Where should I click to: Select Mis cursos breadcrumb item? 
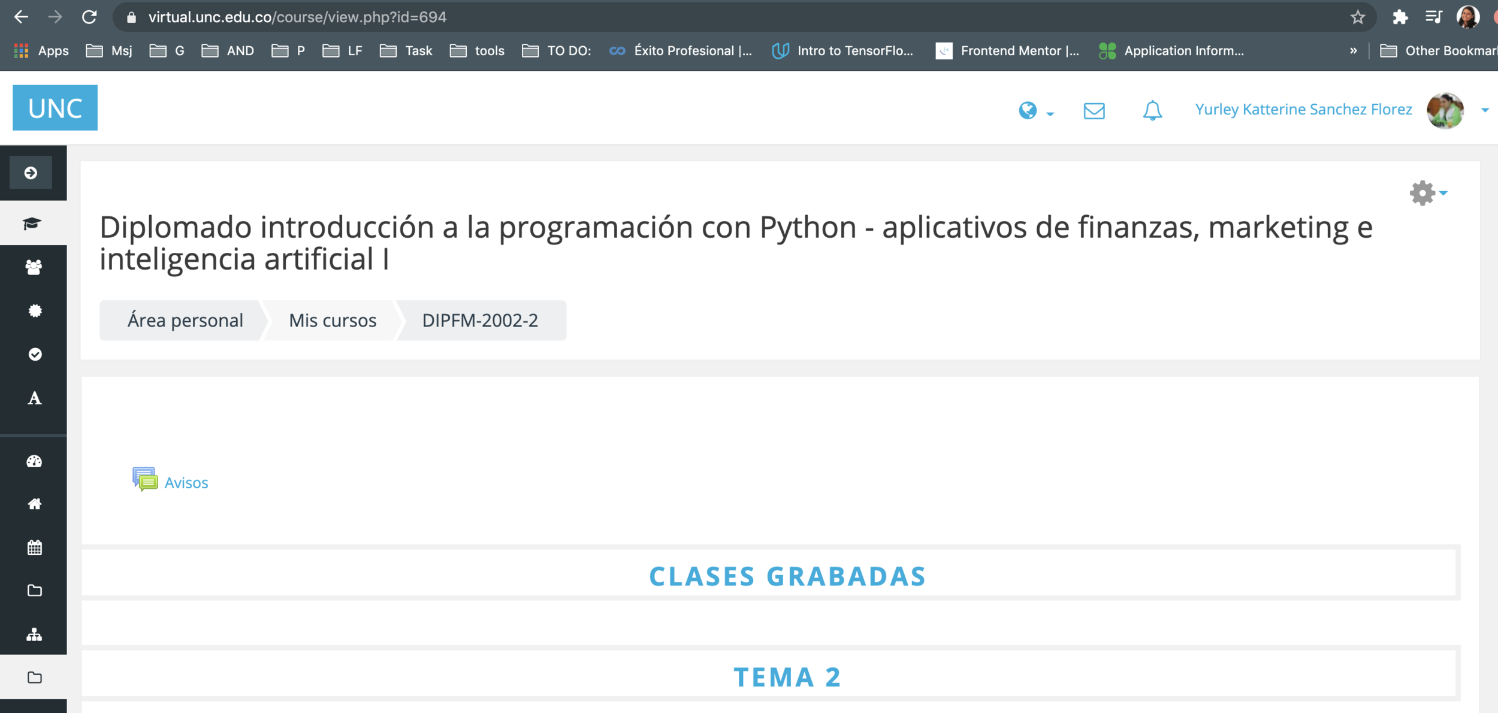333,321
